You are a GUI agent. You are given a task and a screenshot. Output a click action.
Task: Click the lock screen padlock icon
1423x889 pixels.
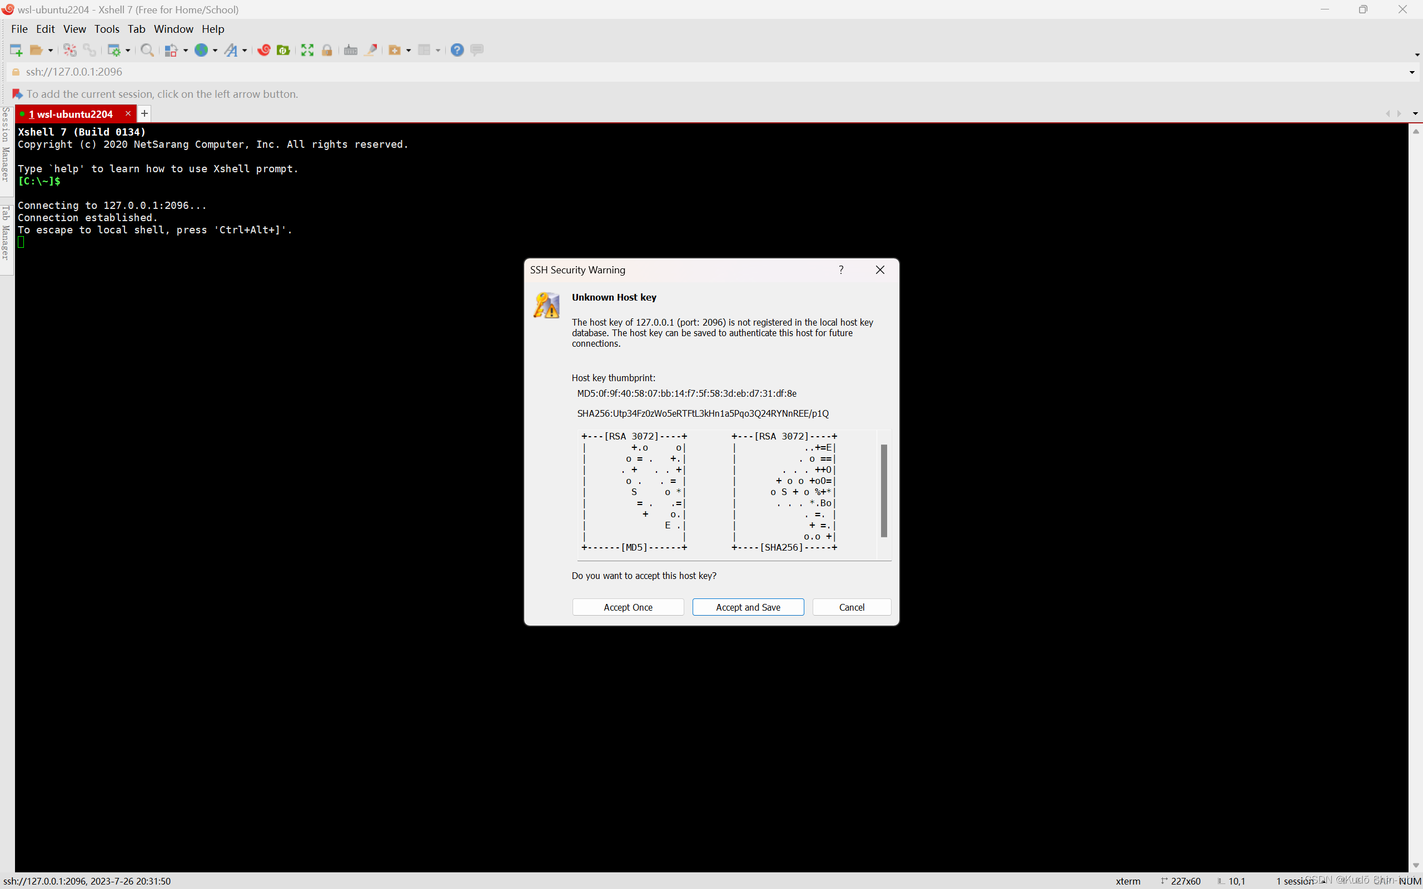tap(327, 50)
